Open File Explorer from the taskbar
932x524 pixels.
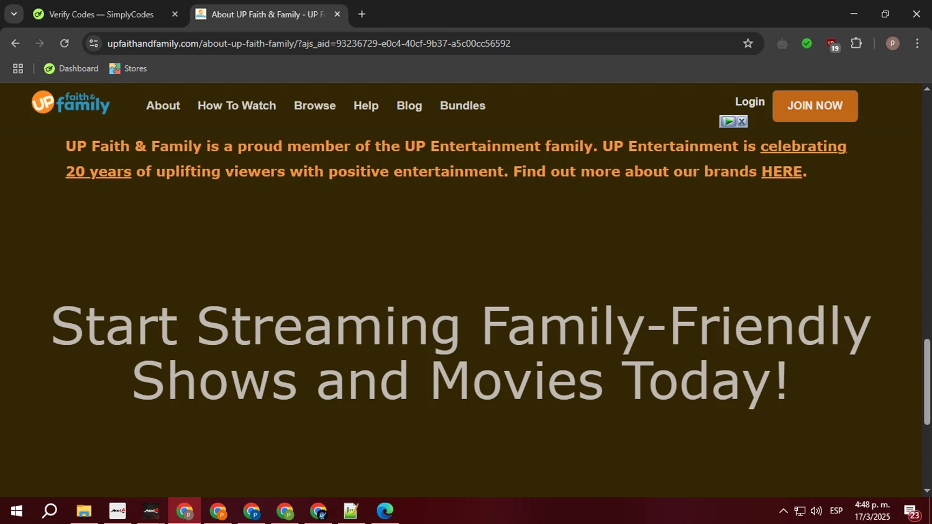(x=84, y=511)
